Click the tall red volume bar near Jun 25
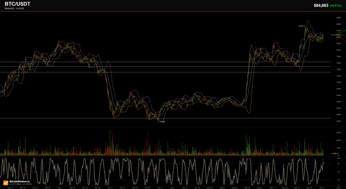The height and width of the screenshot is (189, 346). [x=148, y=144]
